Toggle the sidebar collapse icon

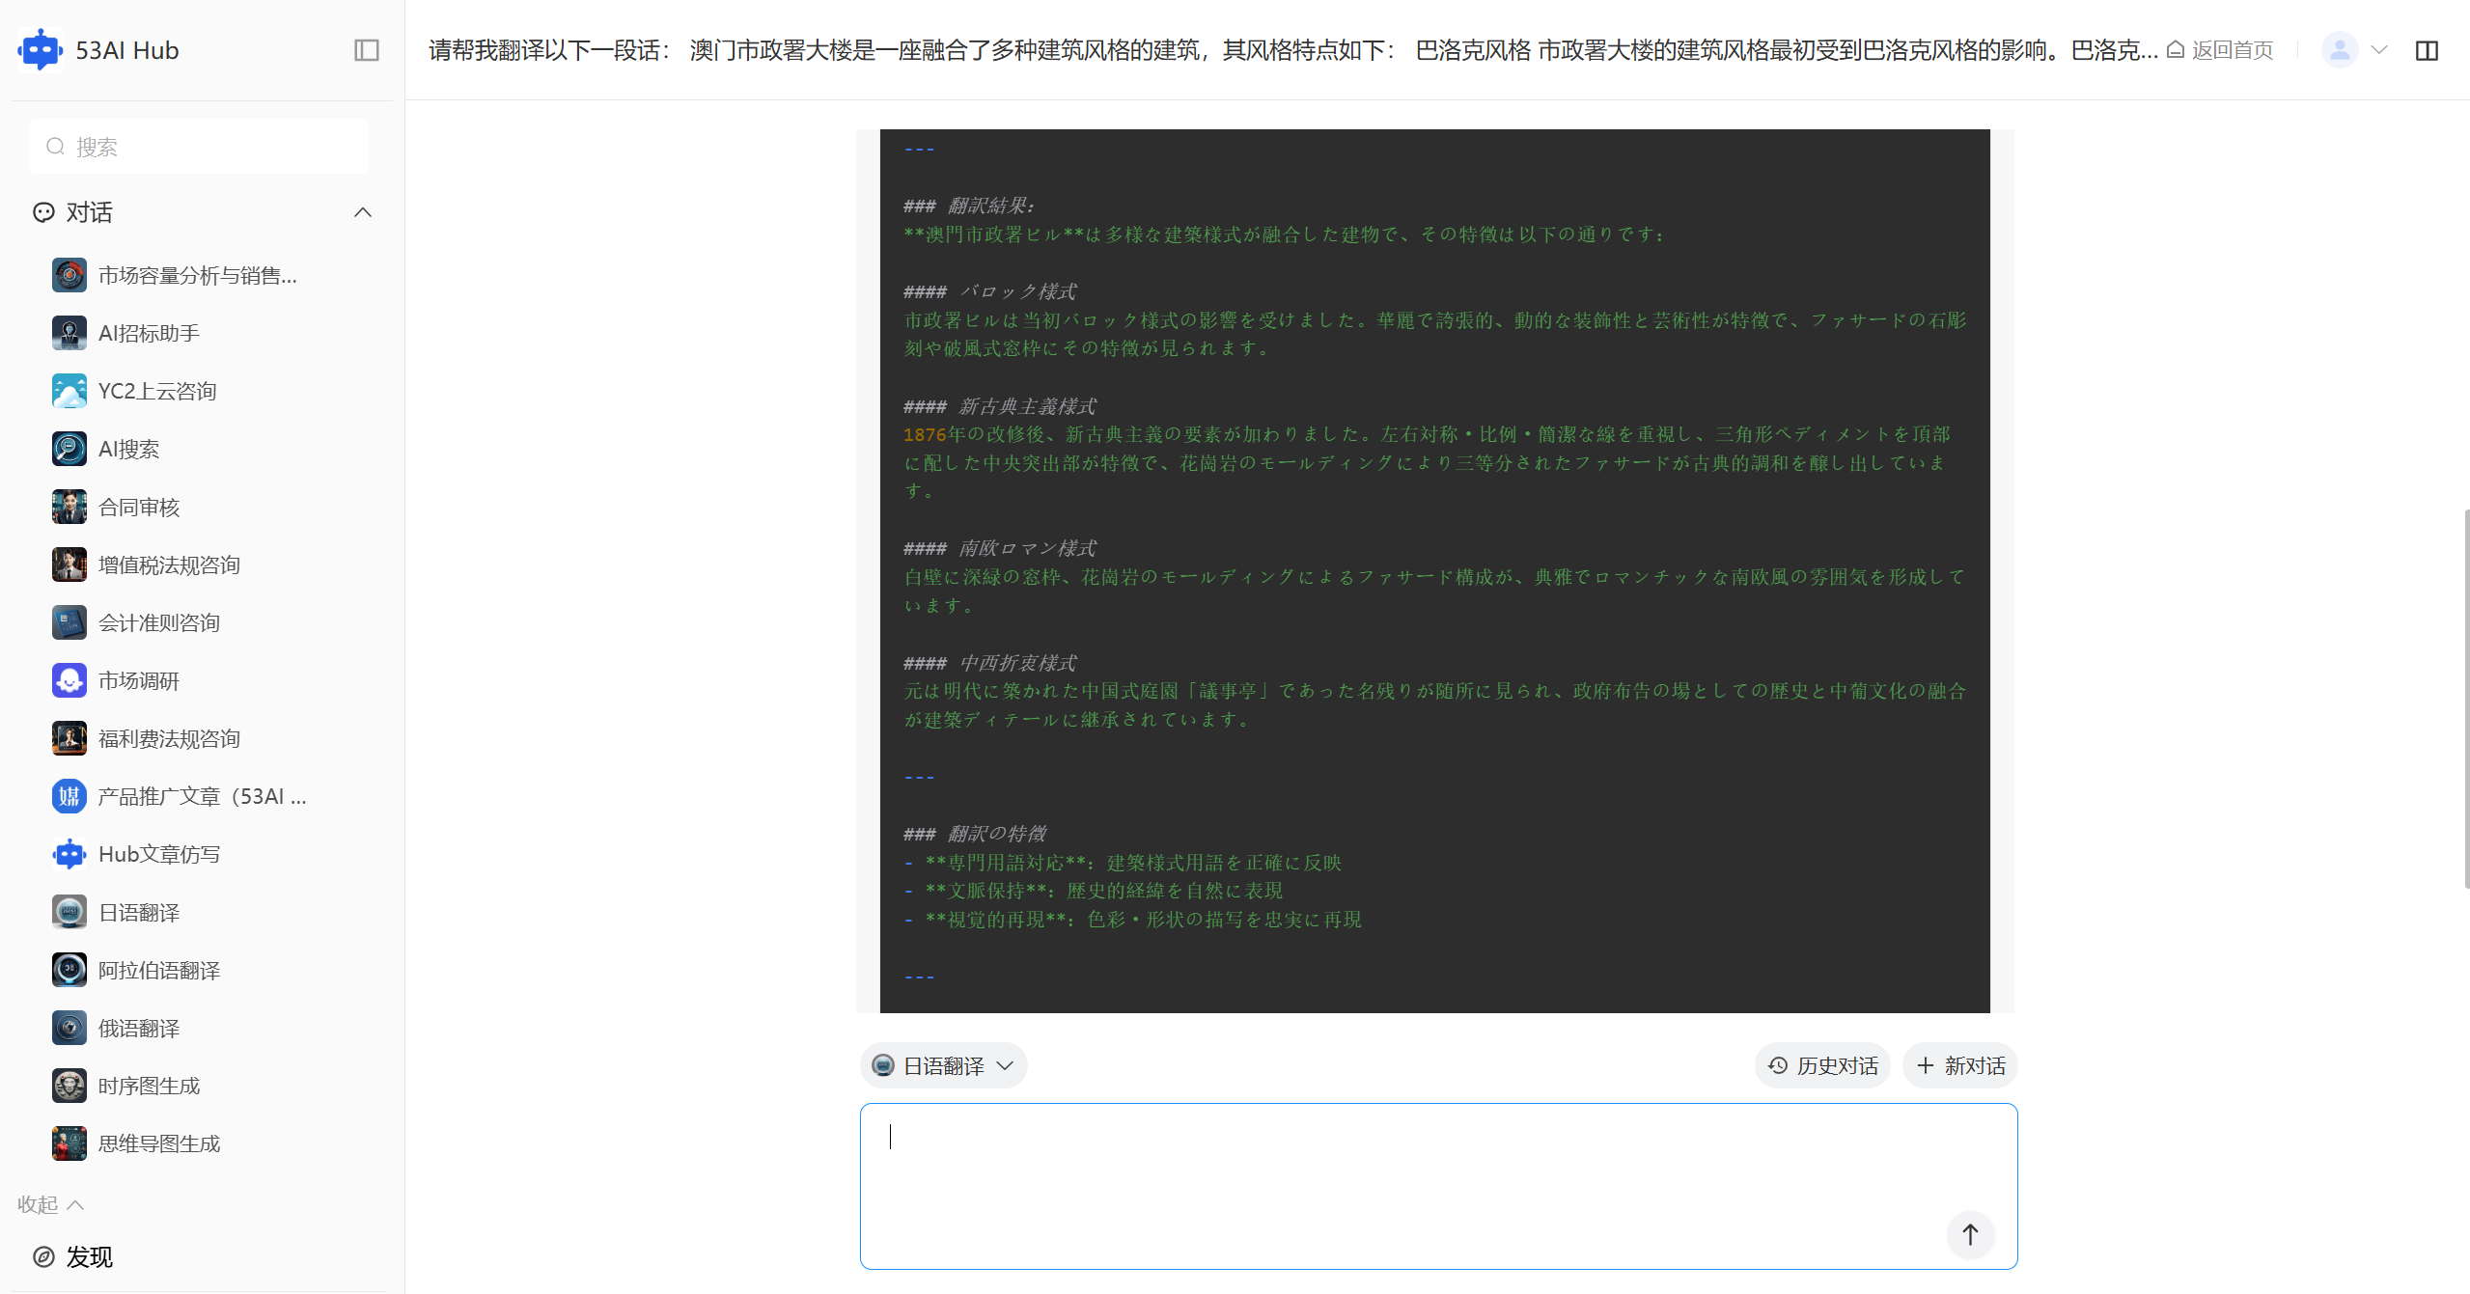[367, 50]
